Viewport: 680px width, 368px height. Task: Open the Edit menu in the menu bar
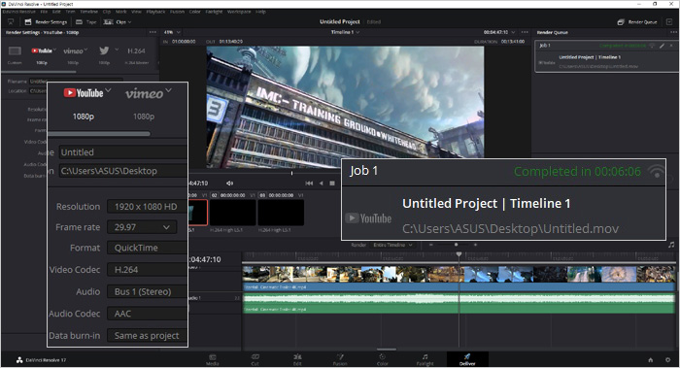coord(56,12)
